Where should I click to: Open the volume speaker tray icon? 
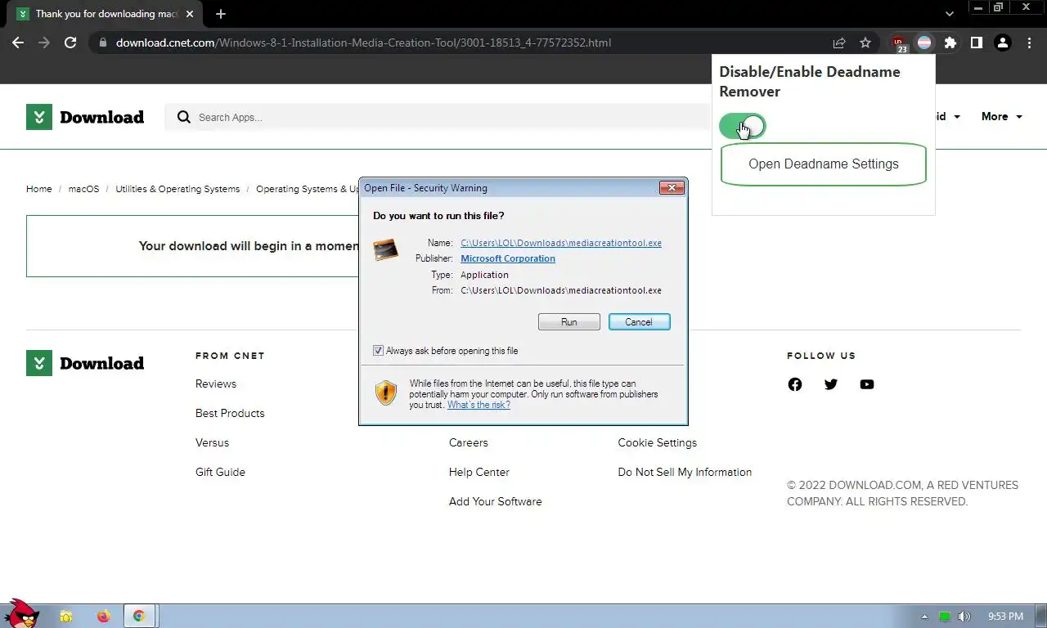964,617
